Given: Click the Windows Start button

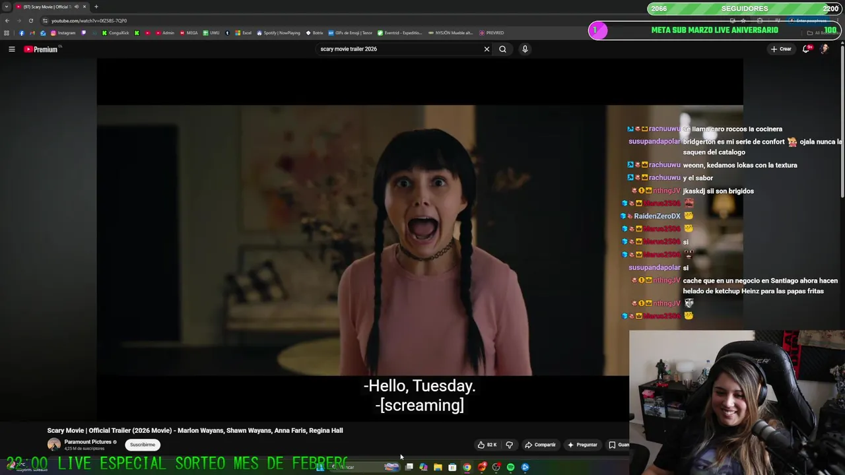Looking at the screenshot, I should point(320,467).
